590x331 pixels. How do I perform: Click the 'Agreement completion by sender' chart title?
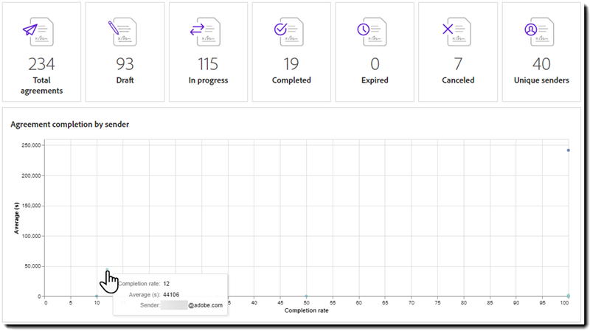(70, 125)
